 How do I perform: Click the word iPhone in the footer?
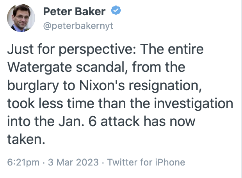(170, 162)
